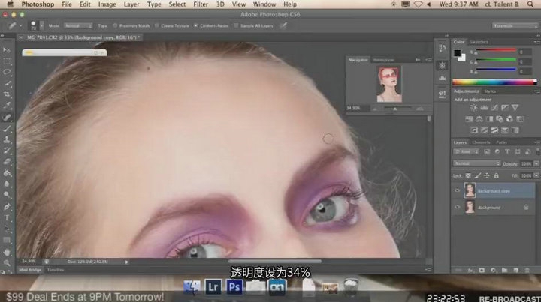Image resolution: width=541 pixels, height=302 pixels.
Task: Open the workspace switcher dropdown
Action: pos(514,25)
